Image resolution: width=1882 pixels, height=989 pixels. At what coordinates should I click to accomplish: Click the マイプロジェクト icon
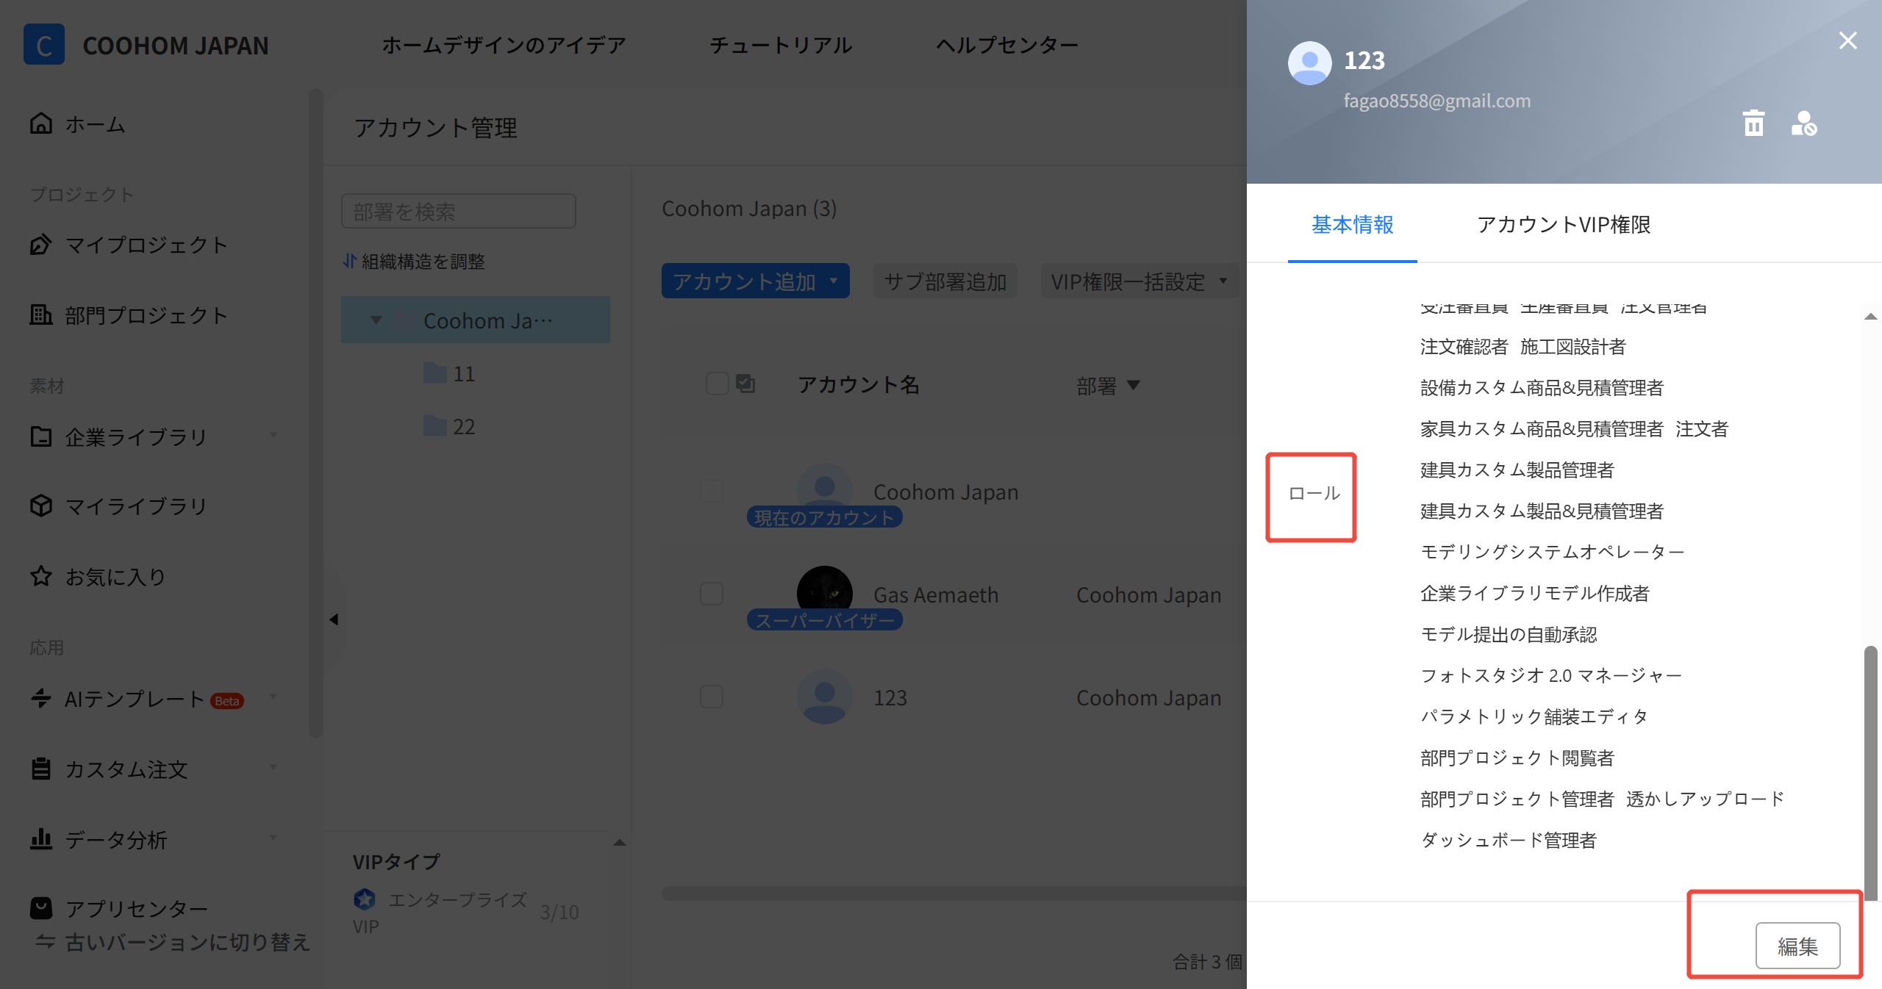[41, 244]
